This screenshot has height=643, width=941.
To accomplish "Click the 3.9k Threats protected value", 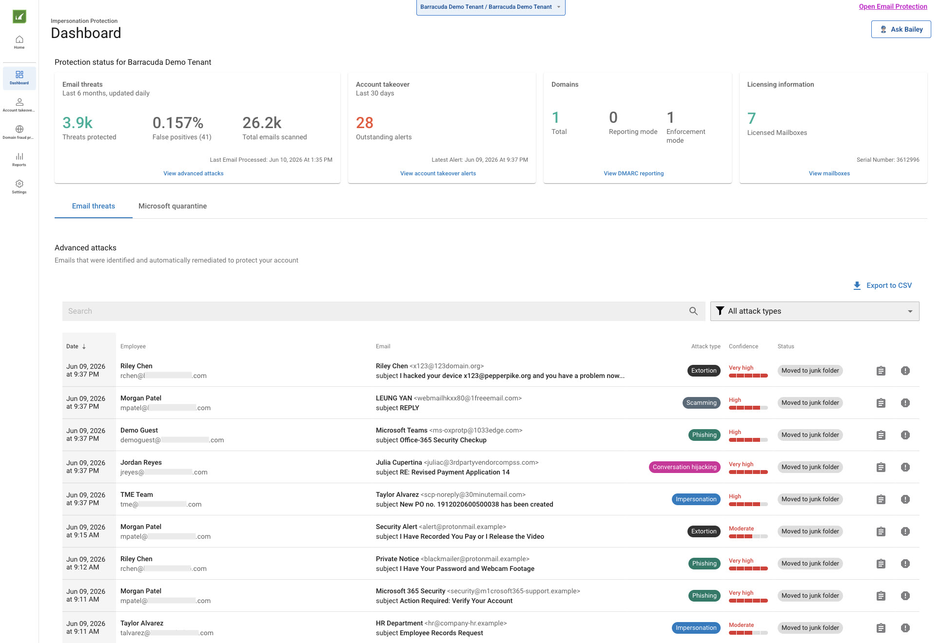I will pyautogui.click(x=78, y=123).
